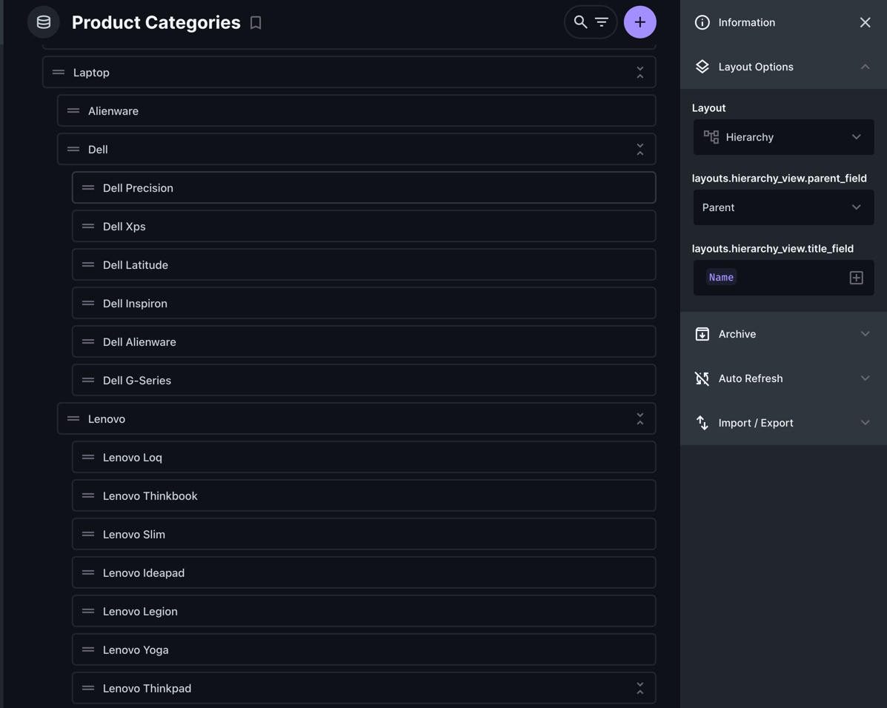
Task: Open the Information section
Action: click(783, 22)
